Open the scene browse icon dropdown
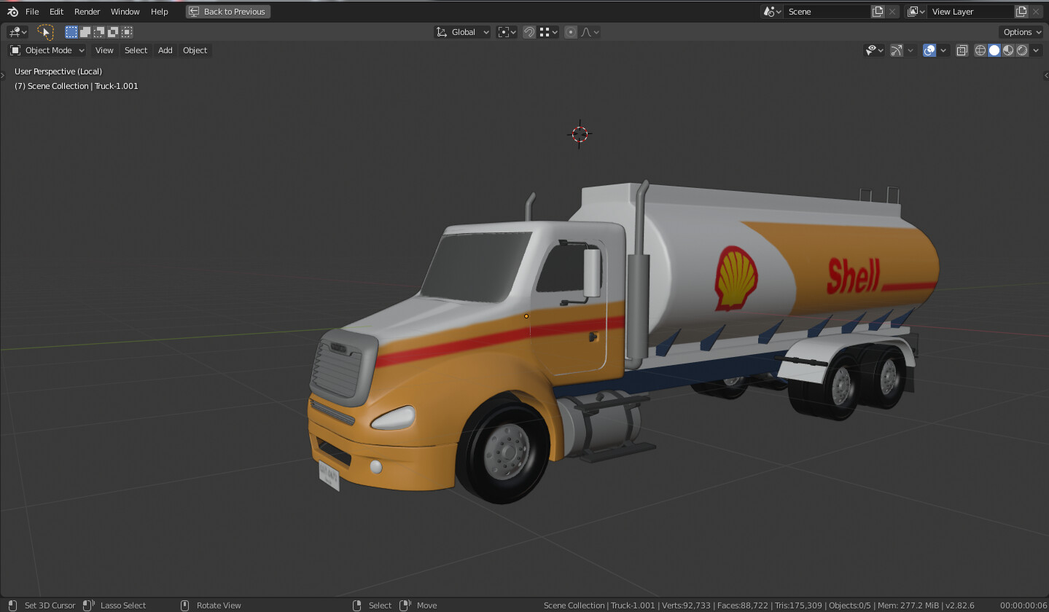Screen dimensions: 1049x612 click(x=771, y=12)
